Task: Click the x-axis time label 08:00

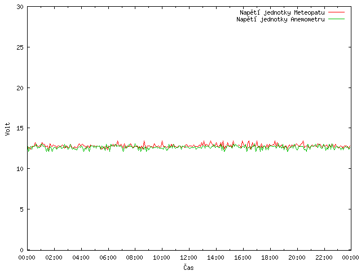Action: coord(135,257)
